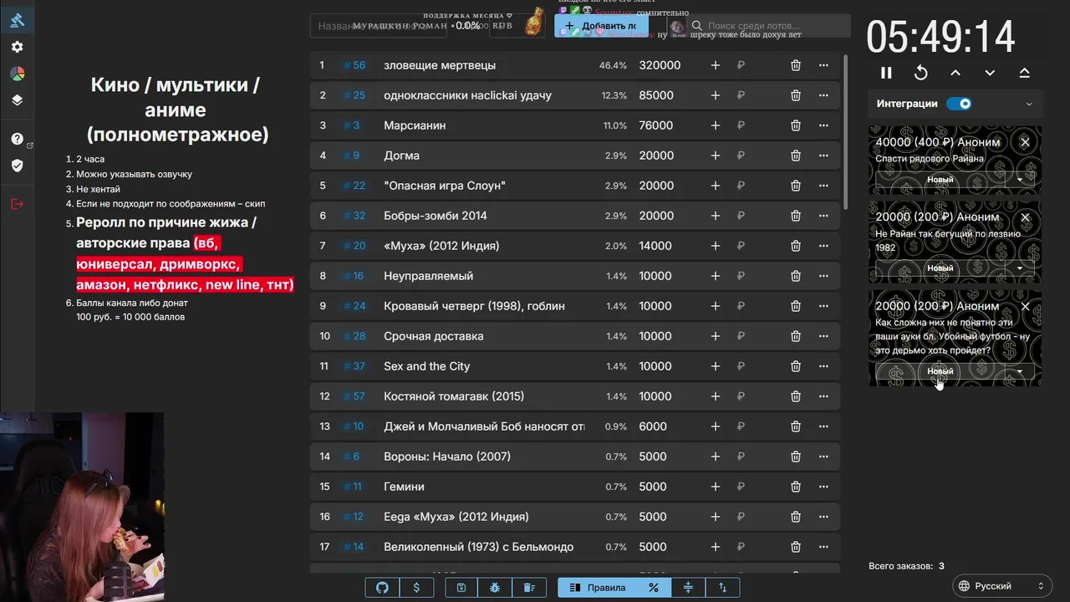Open dropdown on Не Райан так бегущий donation
This screenshot has height=602, width=1070.
click(1020, 268)
